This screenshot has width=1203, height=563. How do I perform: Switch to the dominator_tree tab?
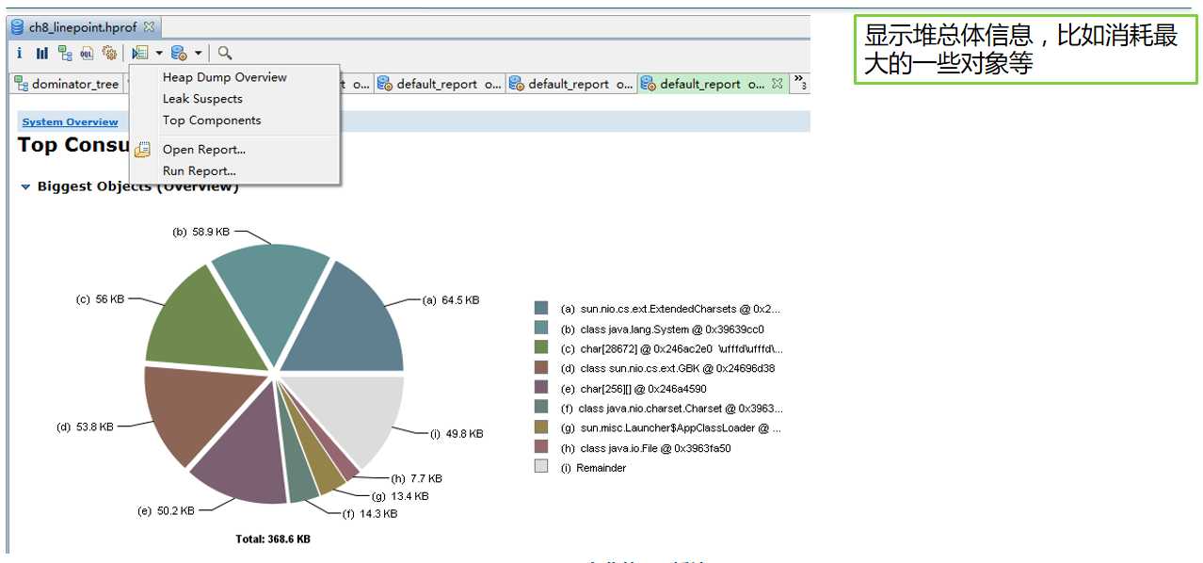click(68, 84)
